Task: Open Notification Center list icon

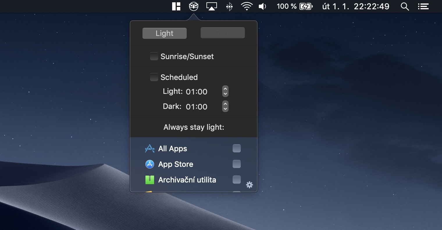Action: pos(423,6)
